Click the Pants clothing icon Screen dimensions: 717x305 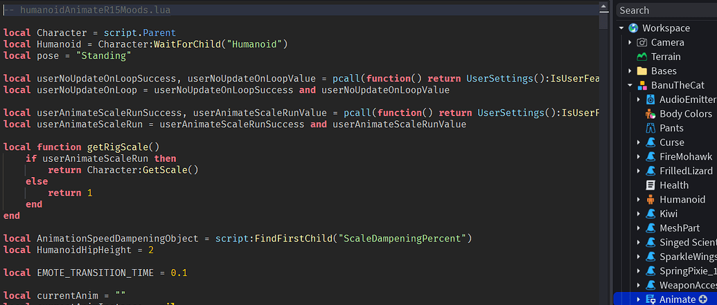[650, 128]
